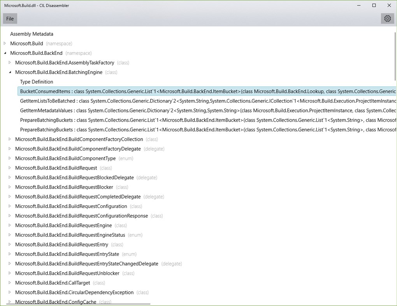Screen dimensions: 397x306
Task: Expand the BuildComponentFactoryDelegate node
Action: [10, 149]
